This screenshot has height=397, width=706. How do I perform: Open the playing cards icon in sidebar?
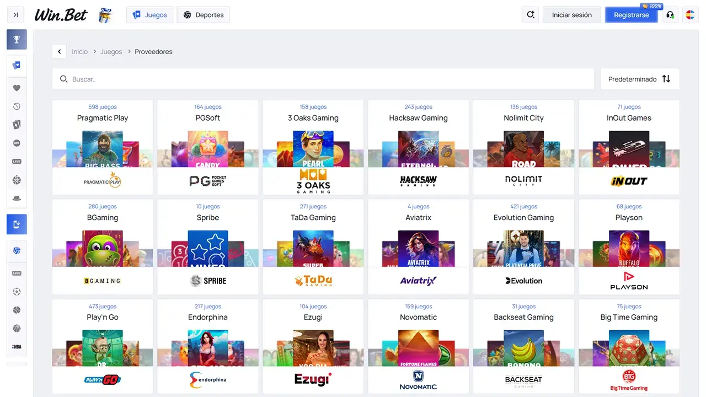point(17,125)
